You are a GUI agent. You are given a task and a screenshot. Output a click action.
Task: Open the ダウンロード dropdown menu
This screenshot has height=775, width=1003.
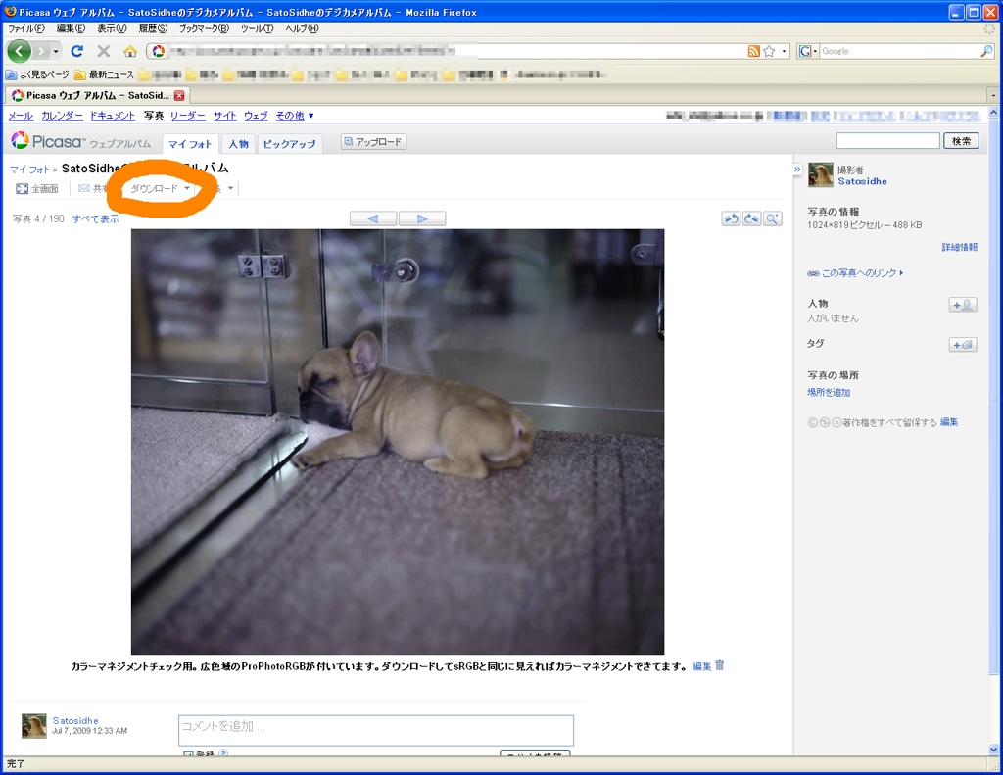(160, 189)
